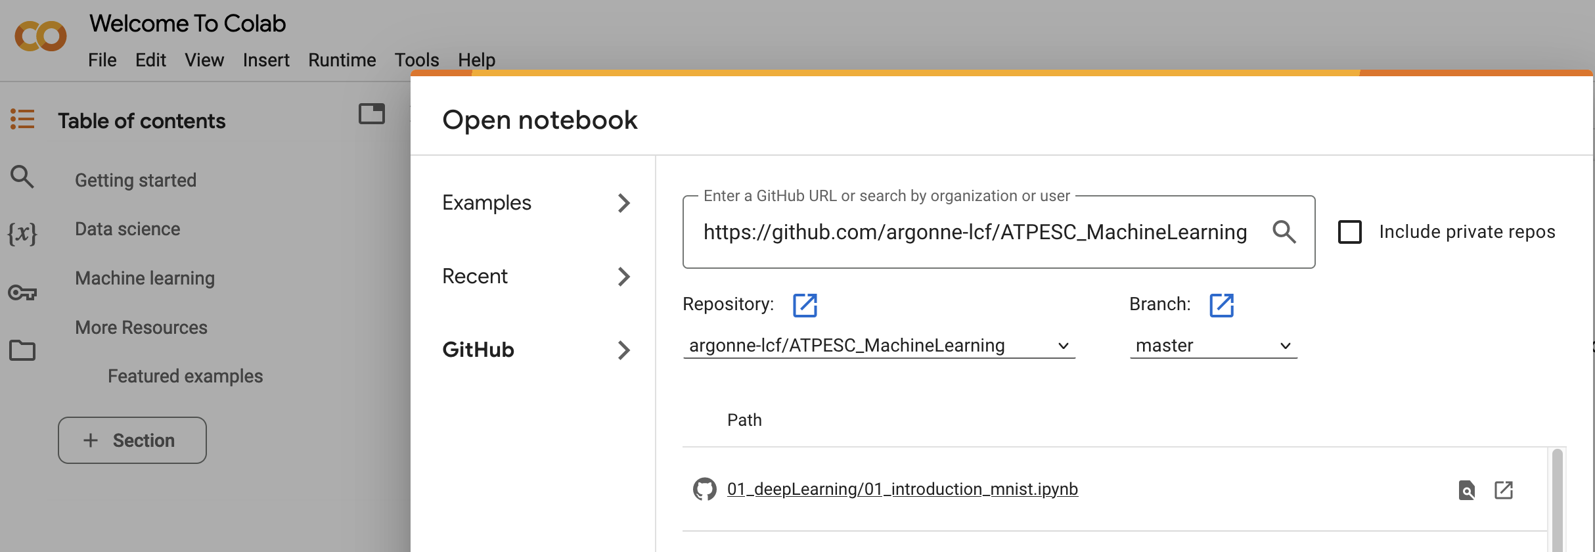Open the File menu
1595x552 pixels.
pos(102,60)
